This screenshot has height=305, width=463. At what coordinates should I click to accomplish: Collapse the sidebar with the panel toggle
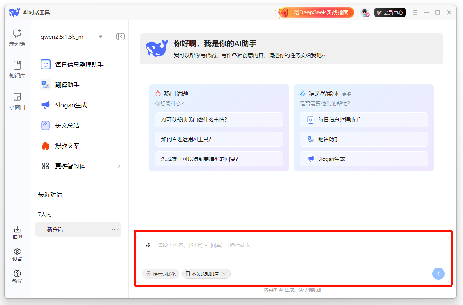click(120, 36)
